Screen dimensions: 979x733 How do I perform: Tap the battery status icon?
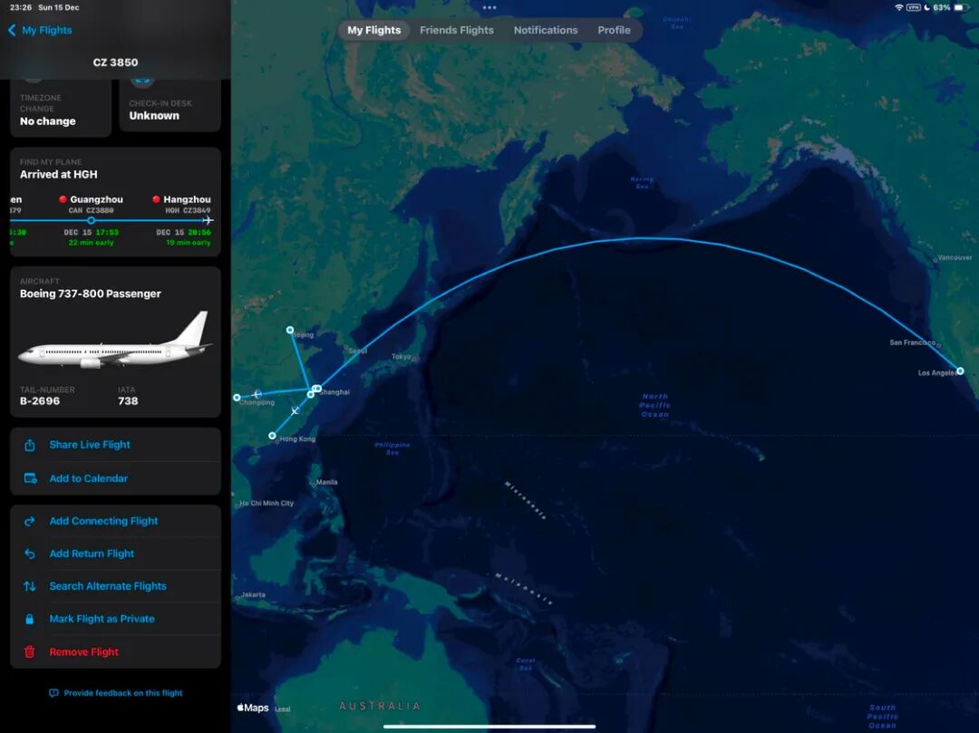(962, 7)
